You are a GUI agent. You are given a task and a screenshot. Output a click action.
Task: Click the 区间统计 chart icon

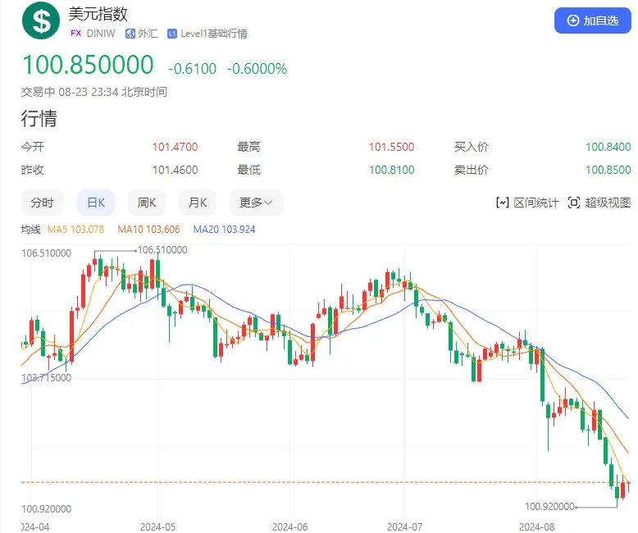[503, 203]
